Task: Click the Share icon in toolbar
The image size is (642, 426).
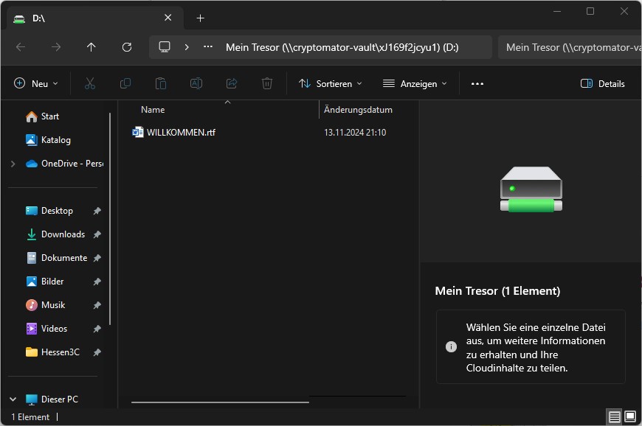Action: [x=232, y=84]
